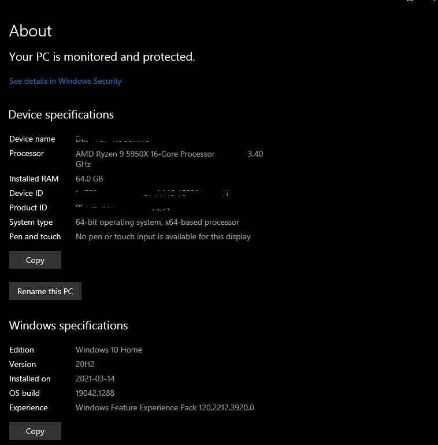
Task: Select the 20H2 version value
Action: point(85,364)
